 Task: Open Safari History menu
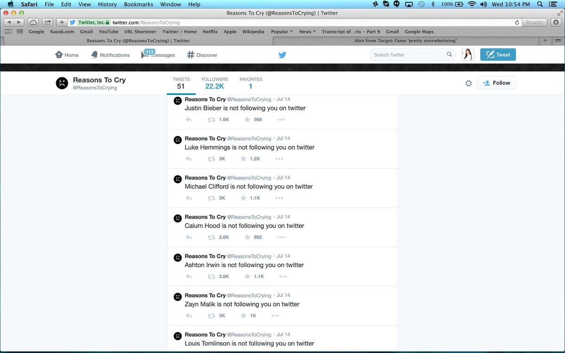click(x=107, y=4)
